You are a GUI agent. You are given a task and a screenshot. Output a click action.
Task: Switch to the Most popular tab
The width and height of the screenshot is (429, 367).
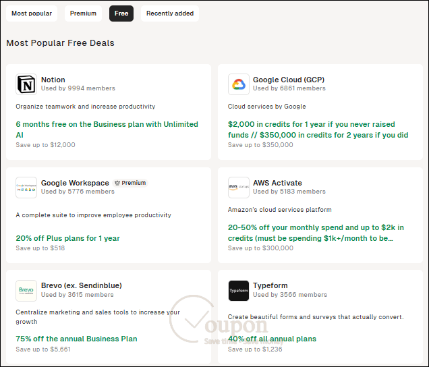[32, 13]
